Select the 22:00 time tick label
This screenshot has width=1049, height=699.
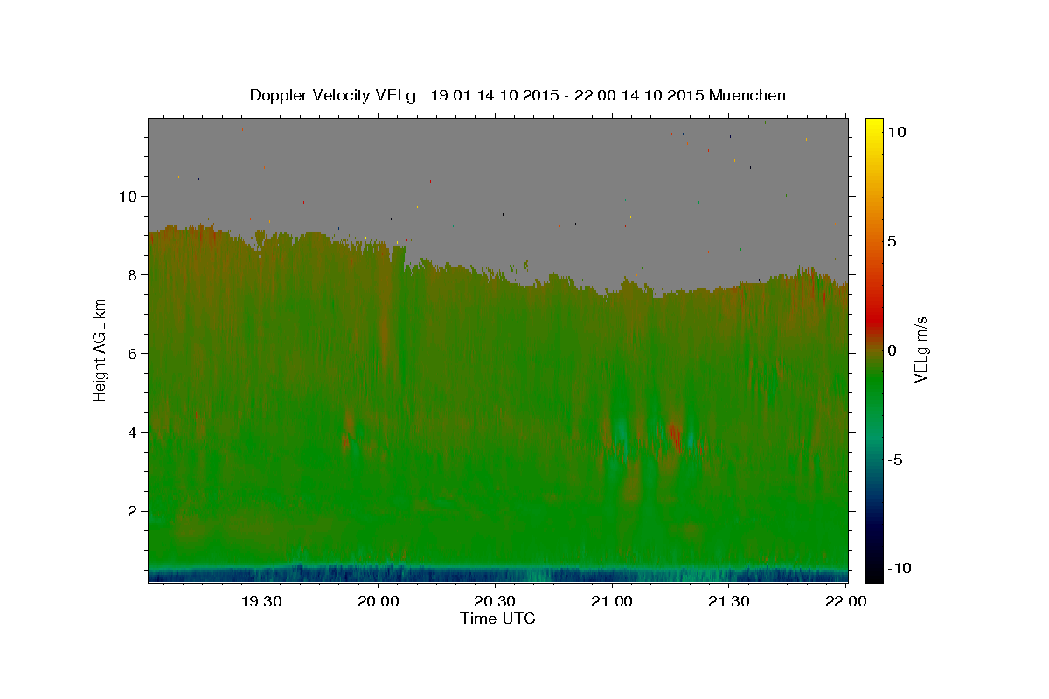(x=846, y=602)
